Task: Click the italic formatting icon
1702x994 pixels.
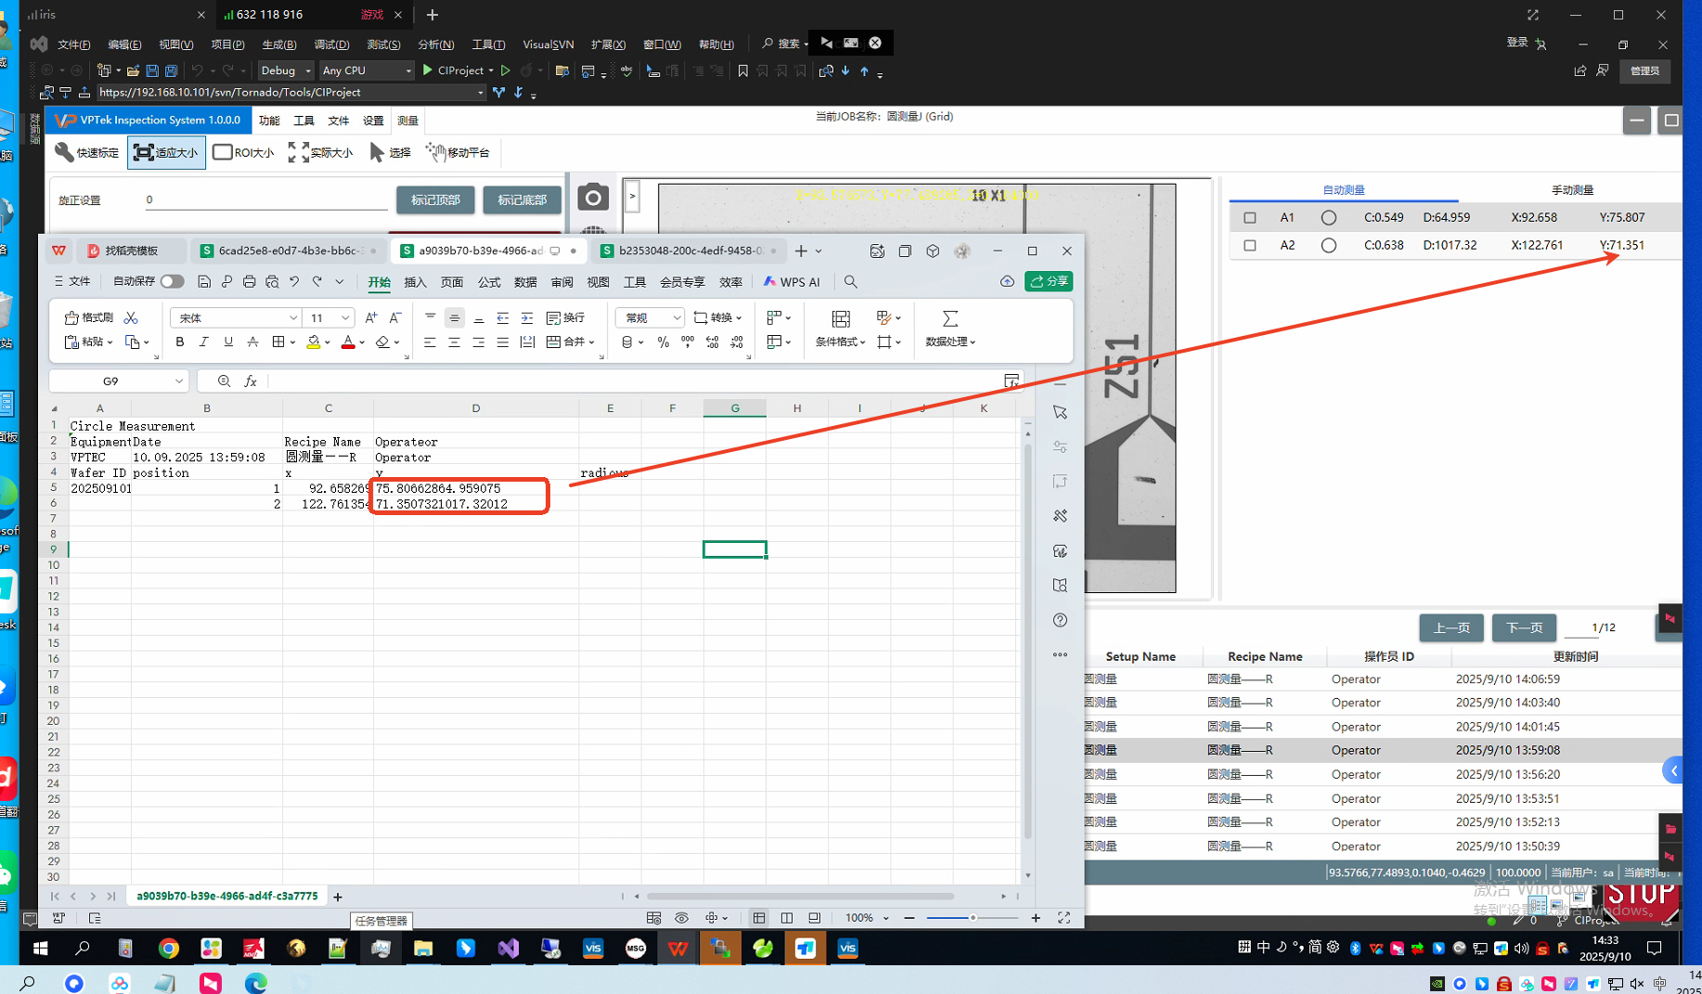Action: coord(204,342)
